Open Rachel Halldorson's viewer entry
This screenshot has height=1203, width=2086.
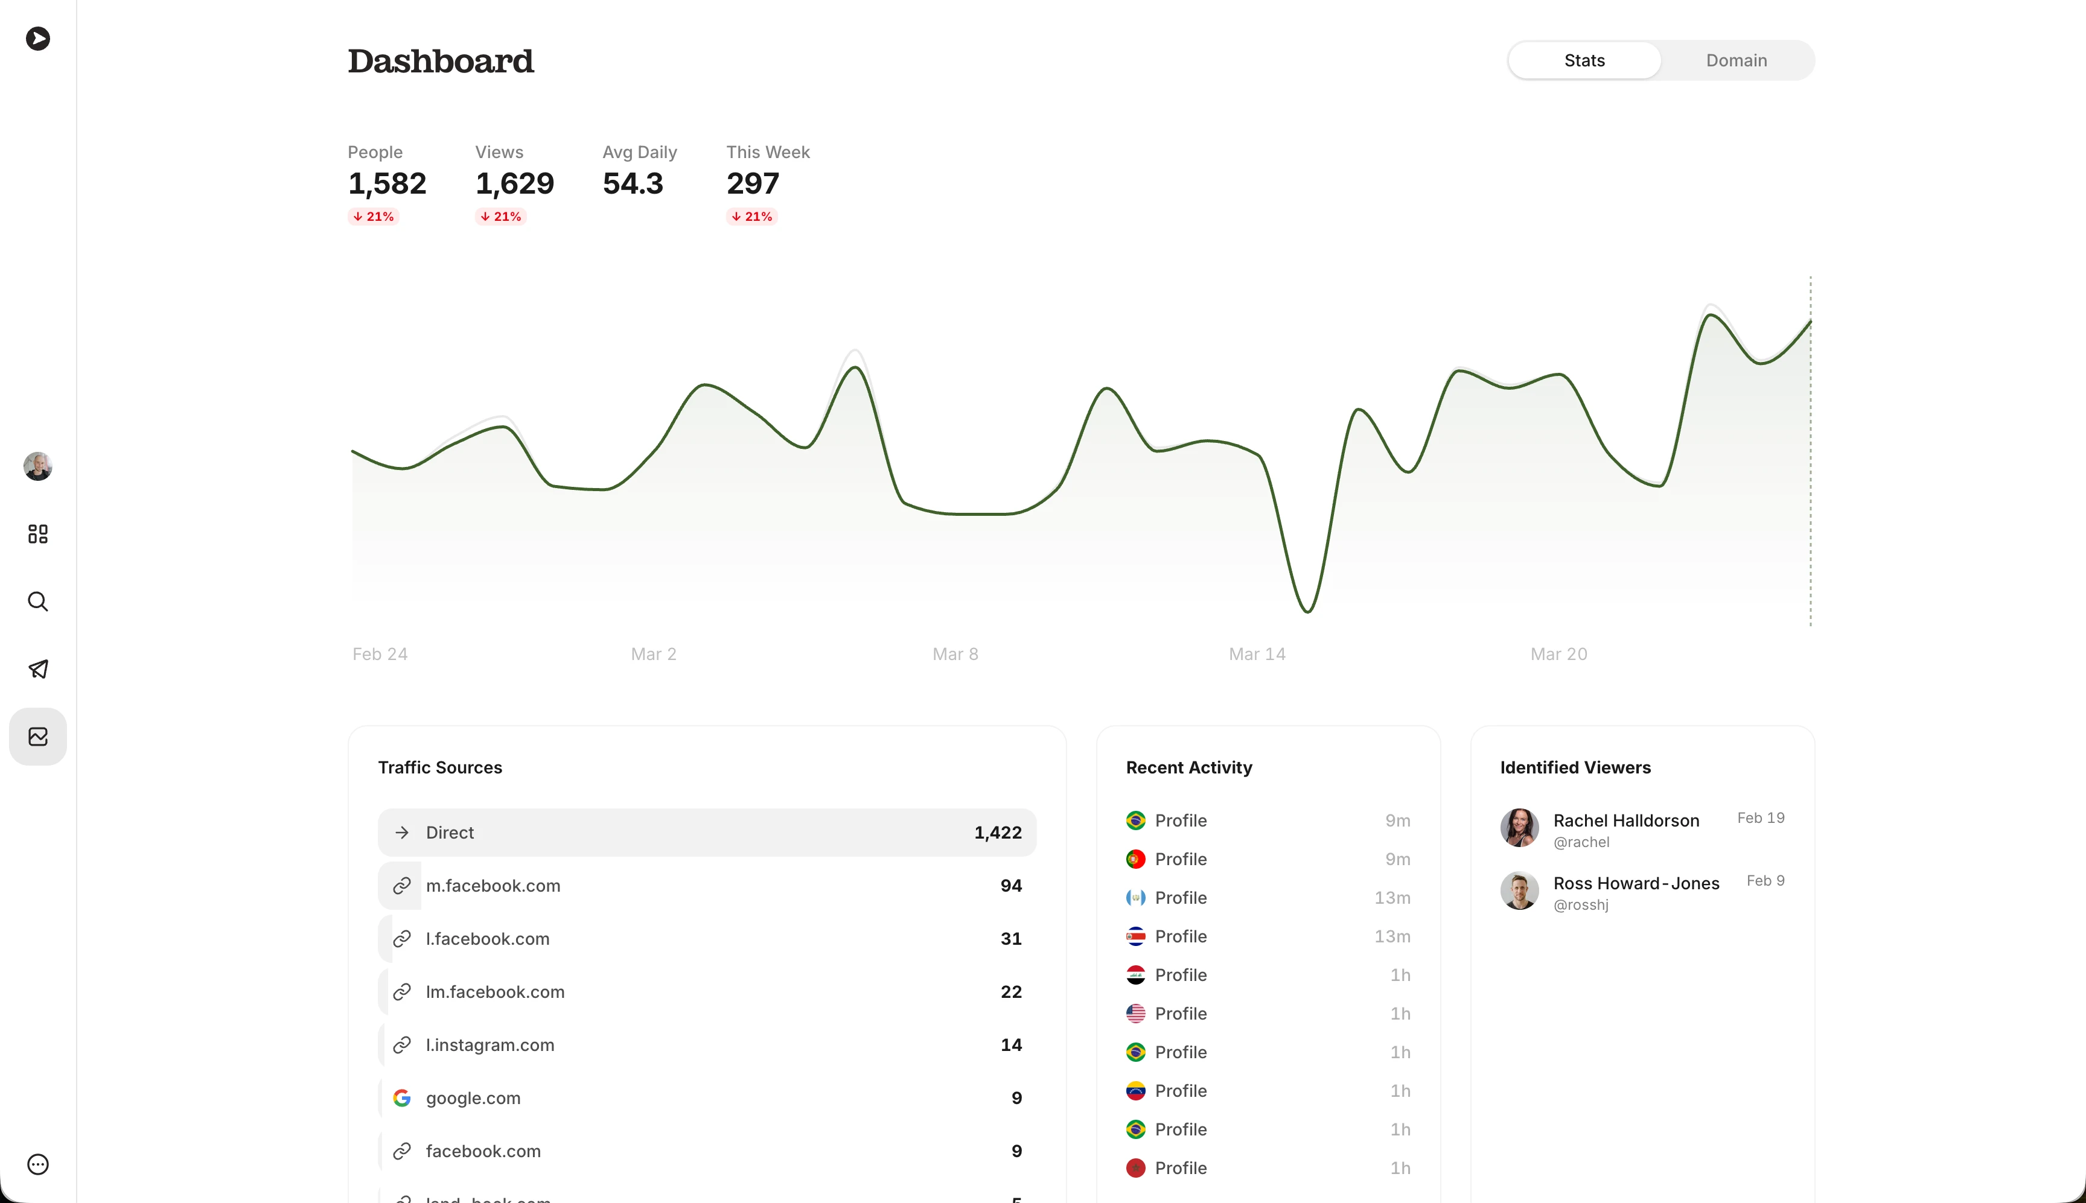tap(1625, 821)
